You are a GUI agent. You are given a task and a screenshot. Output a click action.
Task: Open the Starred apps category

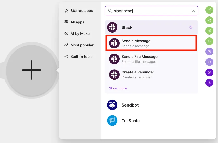tap(79, 11)
